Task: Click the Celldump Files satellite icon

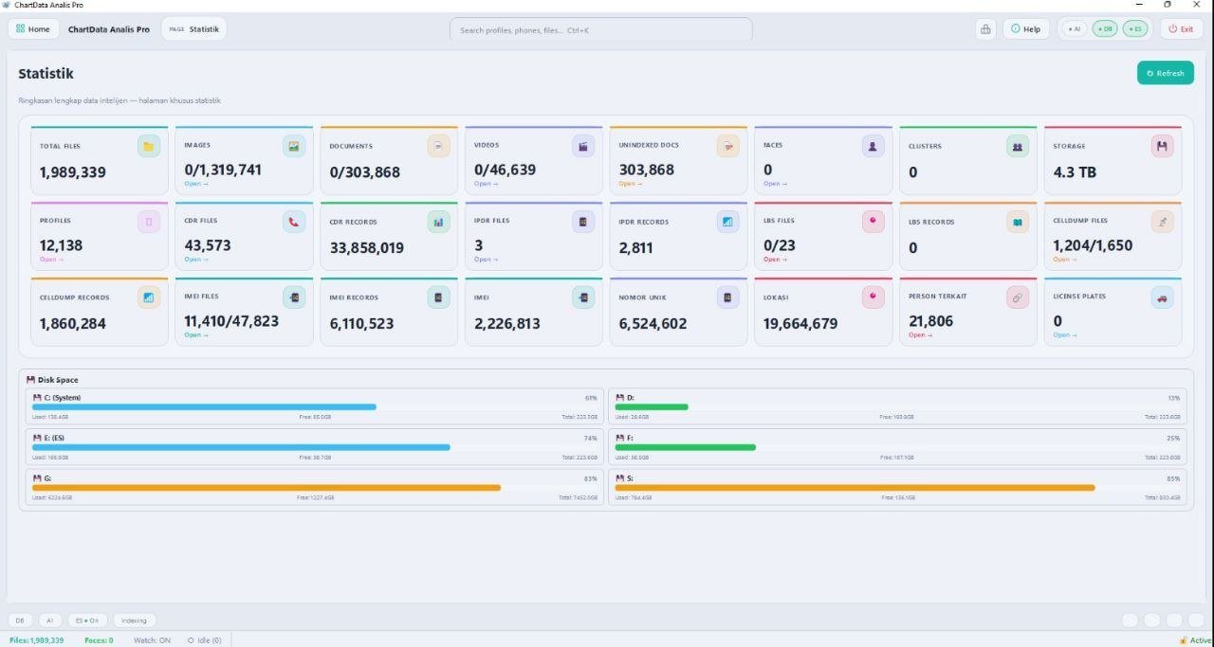Action: click(1162, 222)
